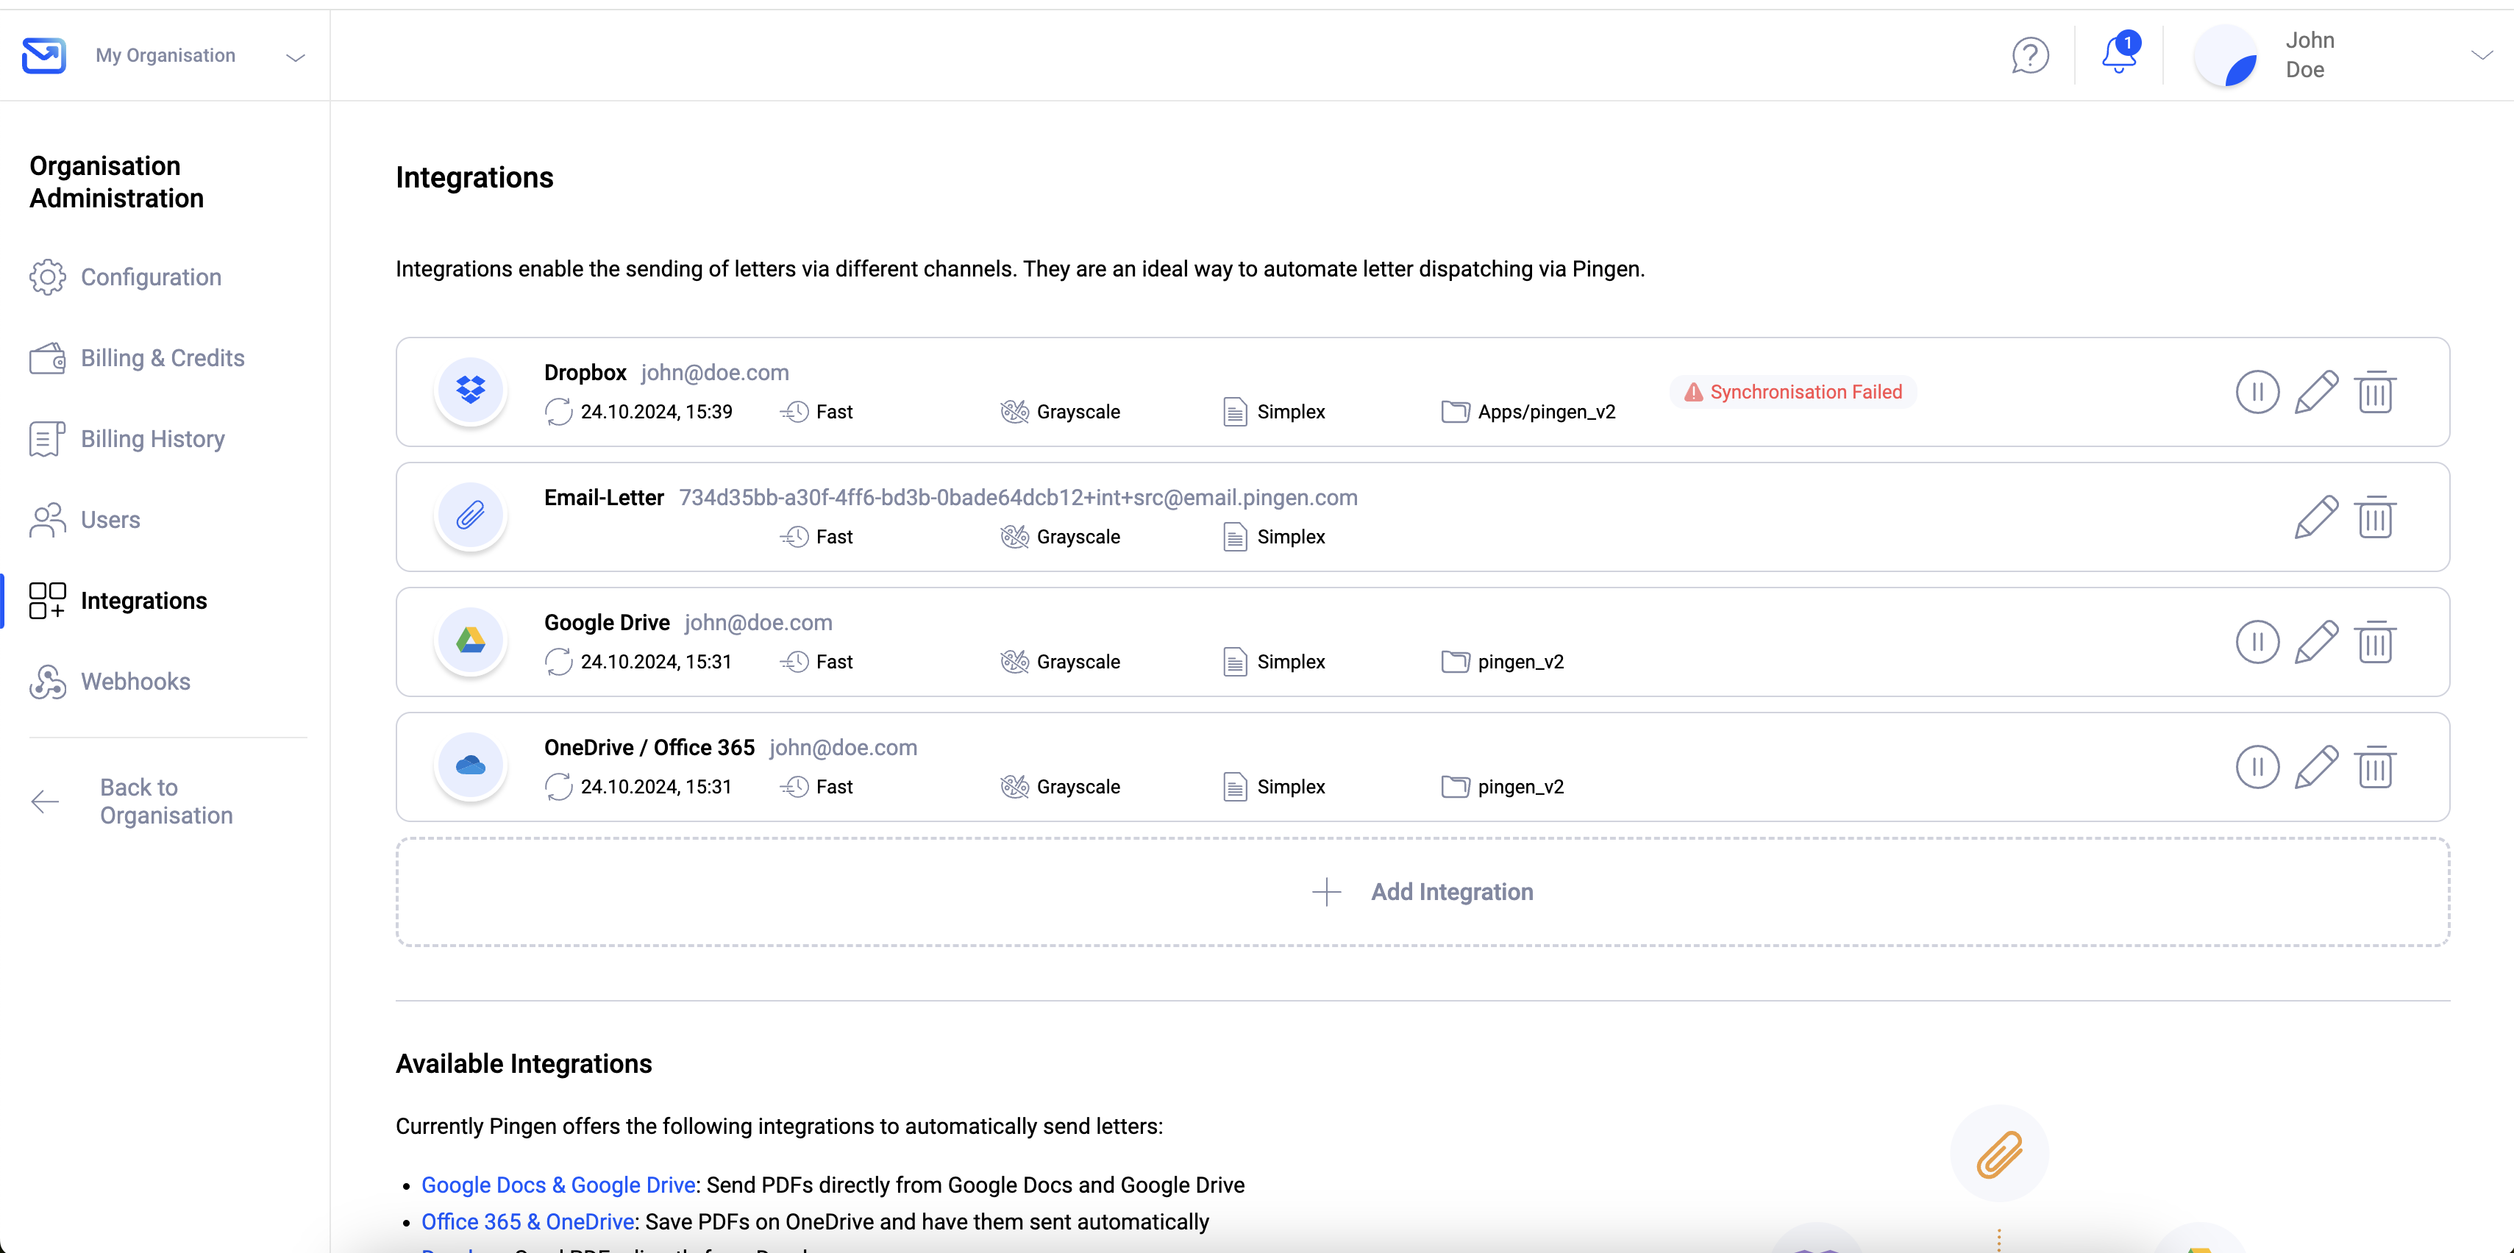This screenshot has height=1253, width=2514.
Task: Click Google Drive pingen_v2 folder label
Action: pos(1520,662)
